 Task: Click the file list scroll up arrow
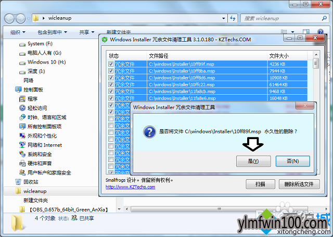coord(316,55)
